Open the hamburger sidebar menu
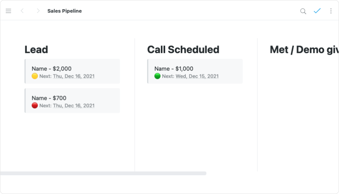 click(x=8, y=11)
